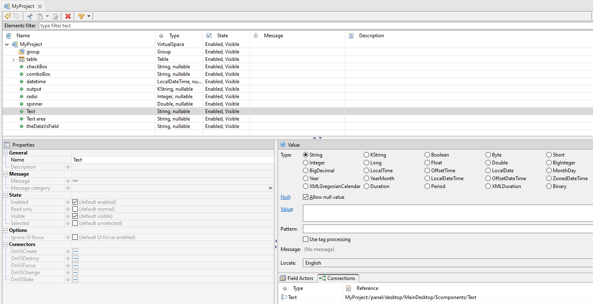This screenshot has height=304, width=593.
Task: Uncheck Allow null value
Action: pyautogui.click(x=305, y=197)
